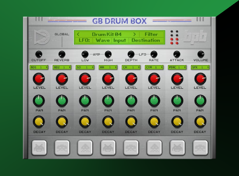Image resolution: width=239 pixels, height=176 pixels.
Task: Click the red LEVEL knob for SD
Action: [85, 79]
